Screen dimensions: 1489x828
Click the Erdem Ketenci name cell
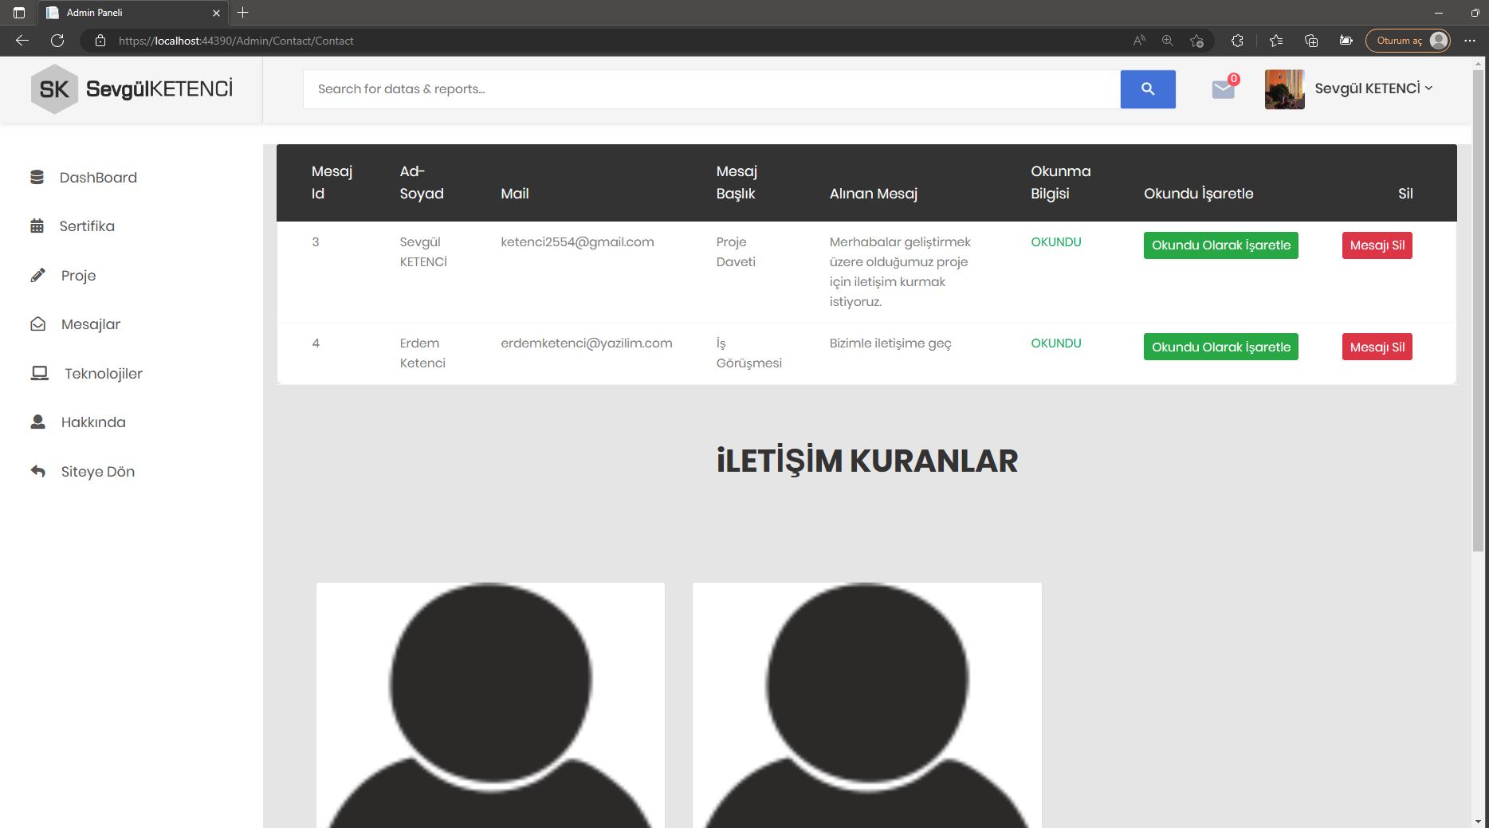(x=422, y=353)
